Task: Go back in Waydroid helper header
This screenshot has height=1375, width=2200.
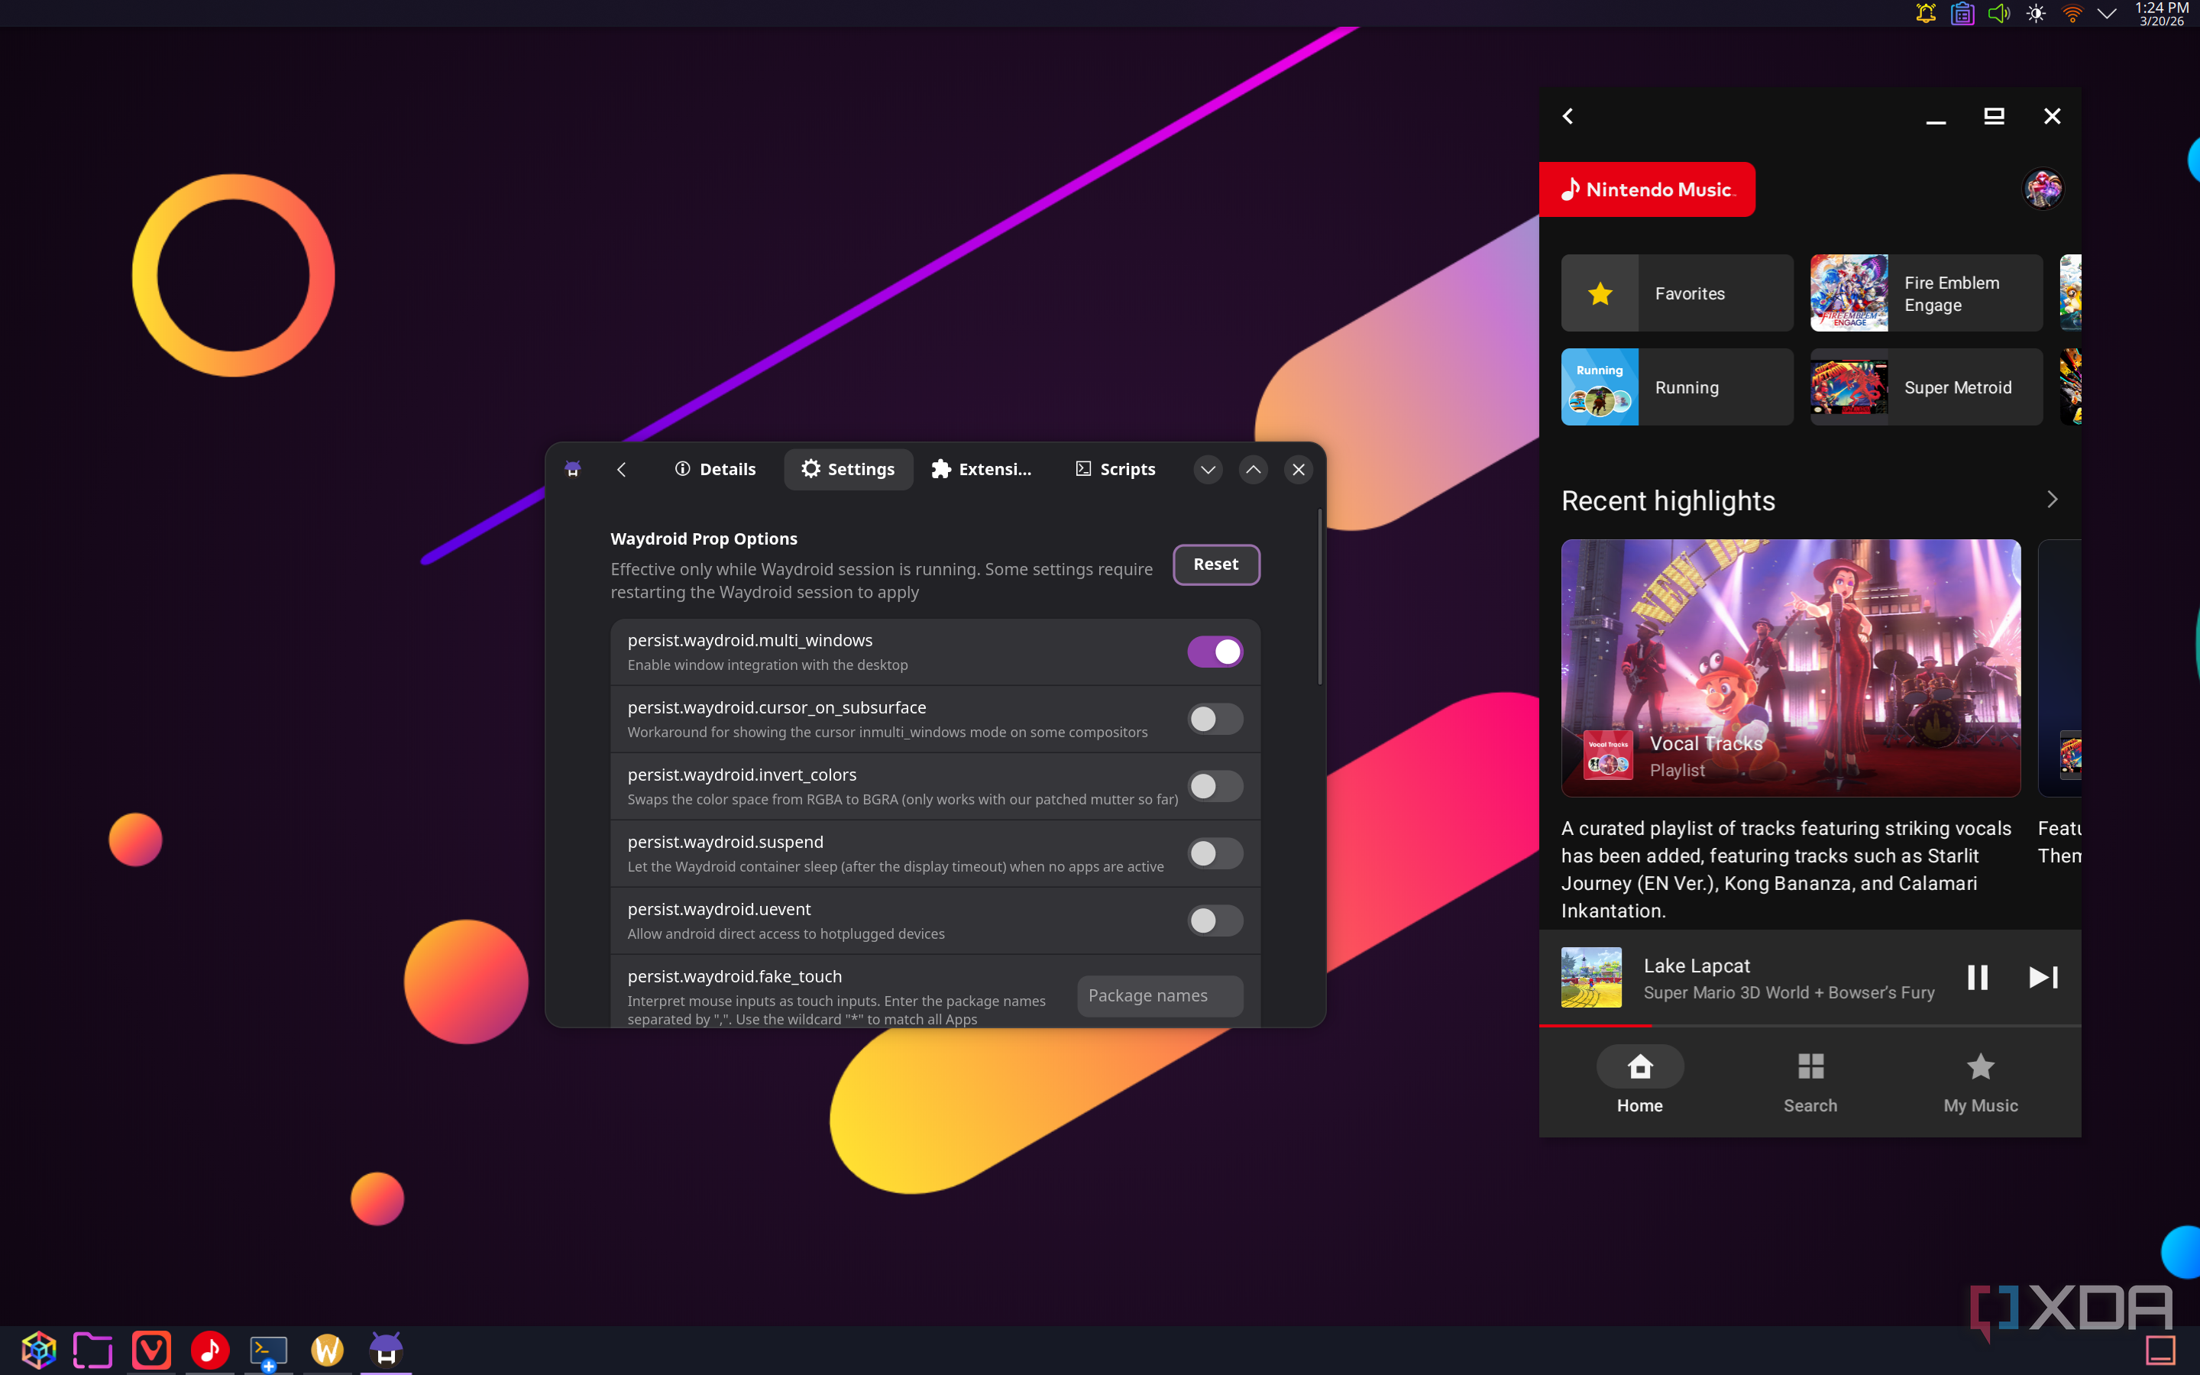Action: tap(621, 469)
